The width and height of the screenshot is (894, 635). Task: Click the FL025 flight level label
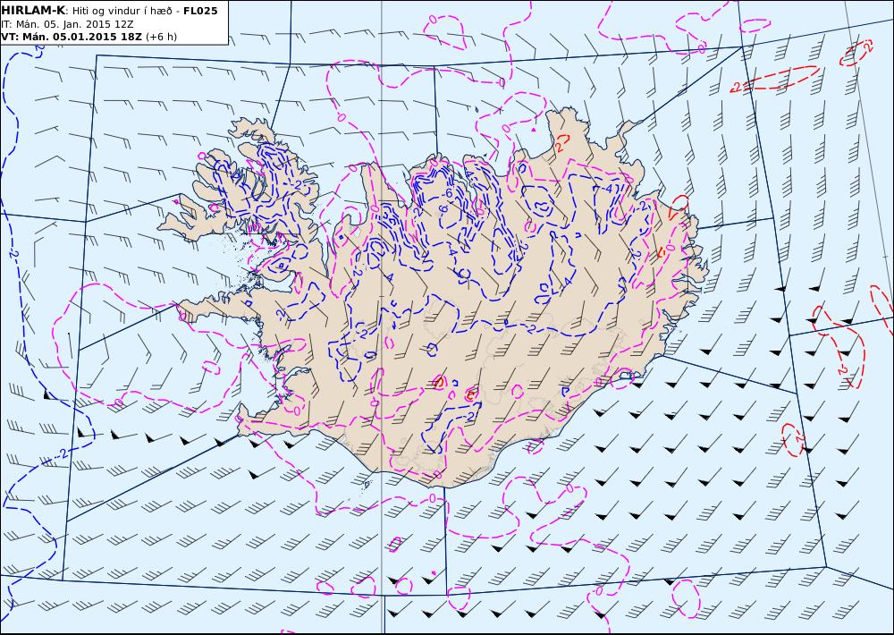(200, 11)
